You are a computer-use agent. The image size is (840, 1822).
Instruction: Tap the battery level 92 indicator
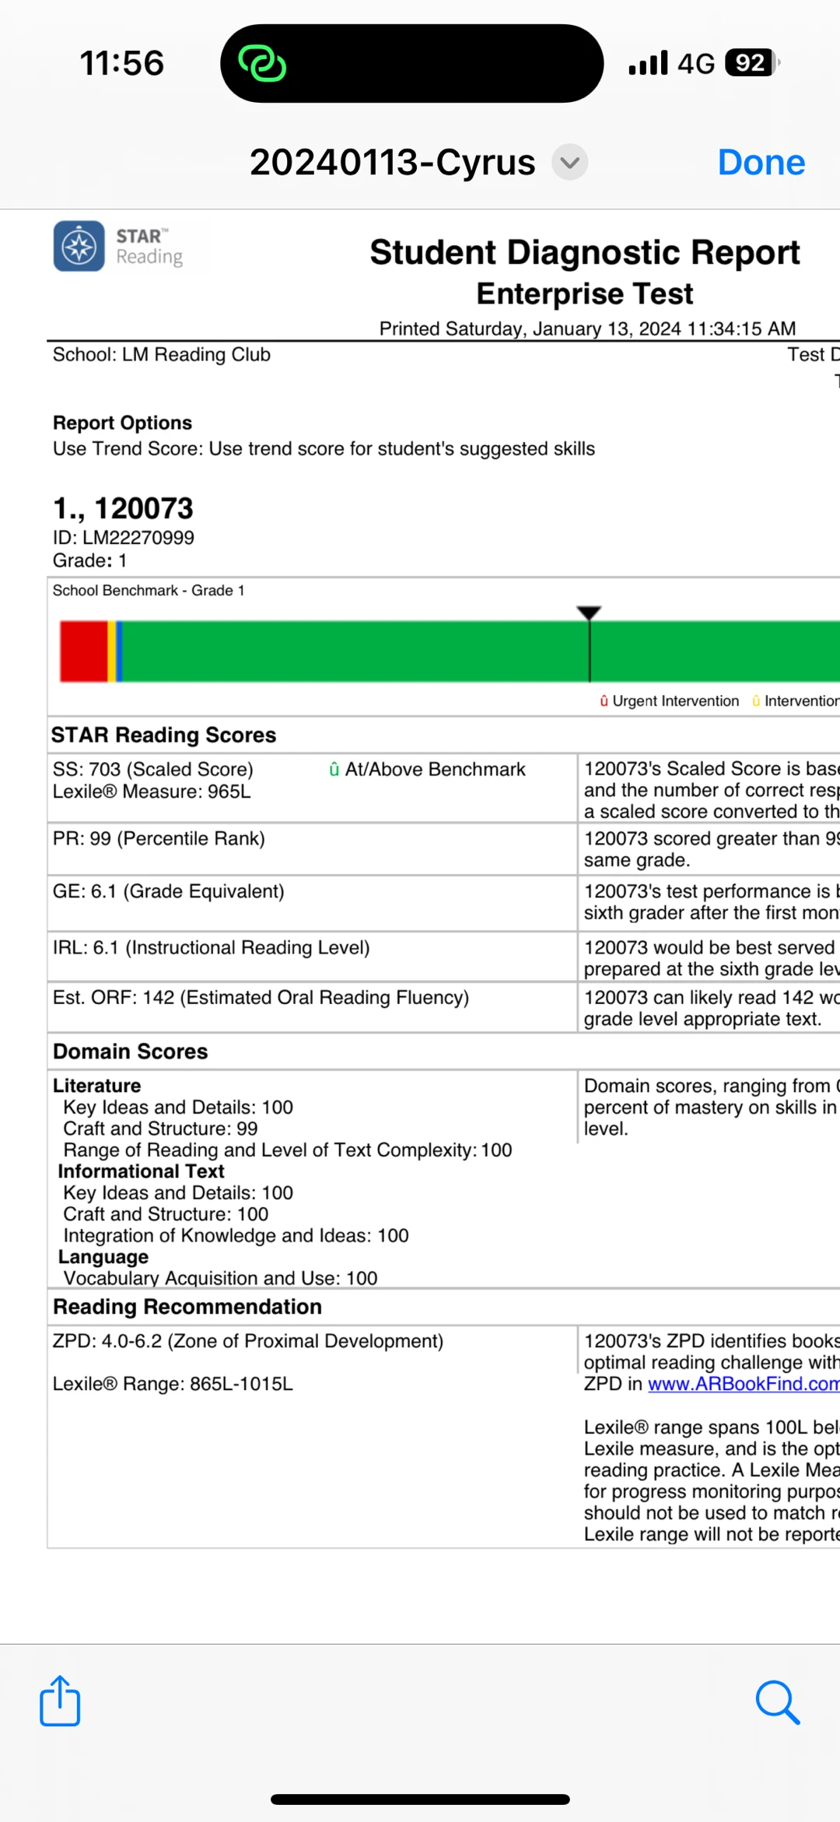tap(751, 63)
